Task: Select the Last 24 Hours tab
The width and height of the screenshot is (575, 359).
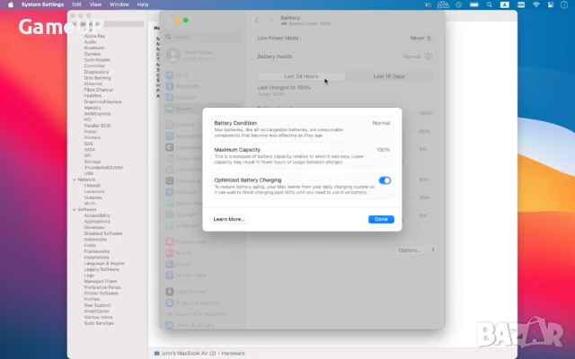Action: pos(301,76)
